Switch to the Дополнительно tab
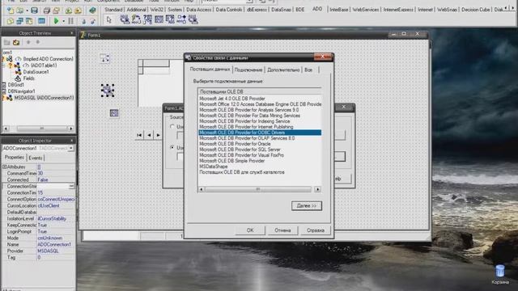Viewport: 518px width, 291px height. click(283, 70)
